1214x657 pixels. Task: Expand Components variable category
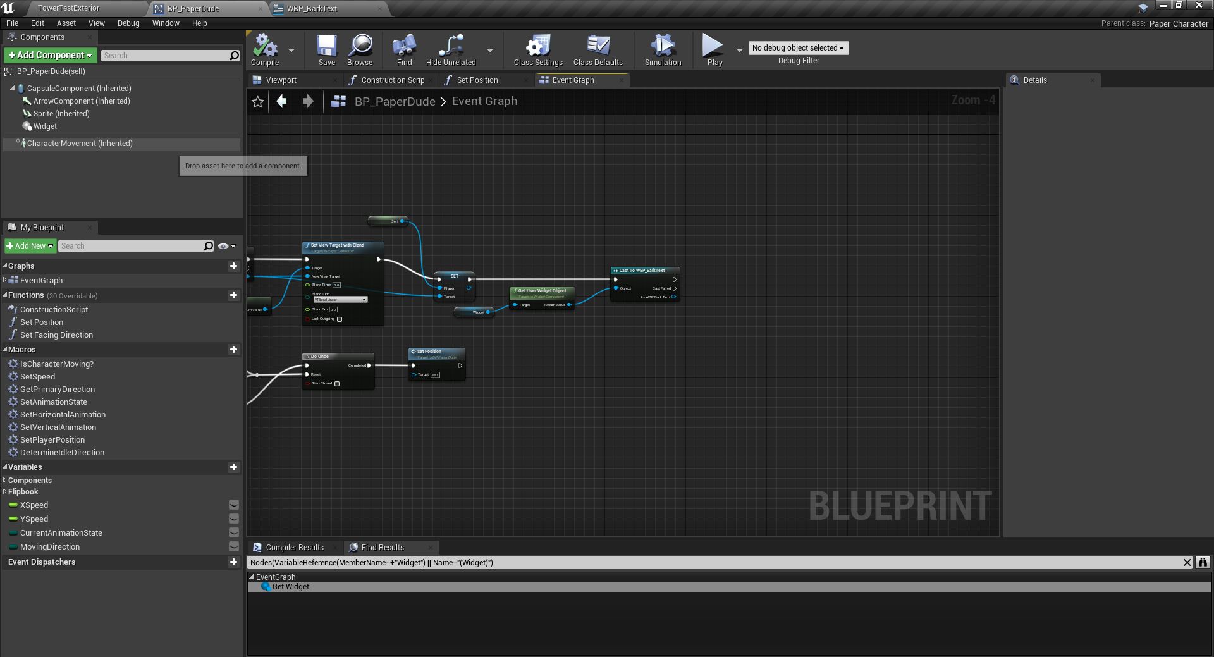point(5,481)
